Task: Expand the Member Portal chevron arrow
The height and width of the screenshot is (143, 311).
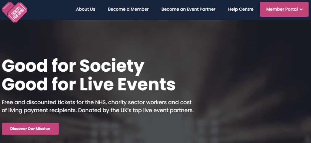Action: point(301,9)
